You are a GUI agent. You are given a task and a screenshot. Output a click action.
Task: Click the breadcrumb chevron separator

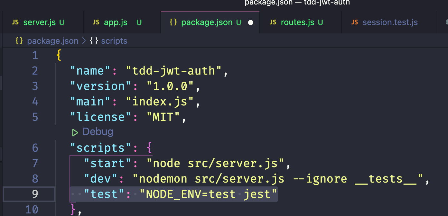coord(84,41)
